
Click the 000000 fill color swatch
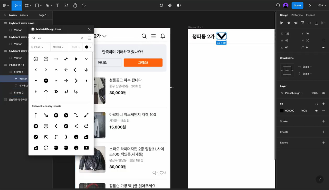point(282,111)
